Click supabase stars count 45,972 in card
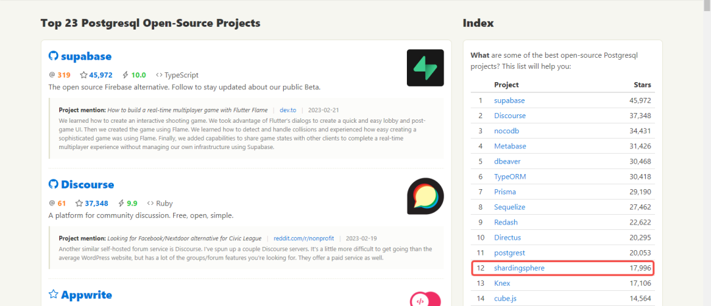This screenshot has height=306, width=711. coord(101,75)
